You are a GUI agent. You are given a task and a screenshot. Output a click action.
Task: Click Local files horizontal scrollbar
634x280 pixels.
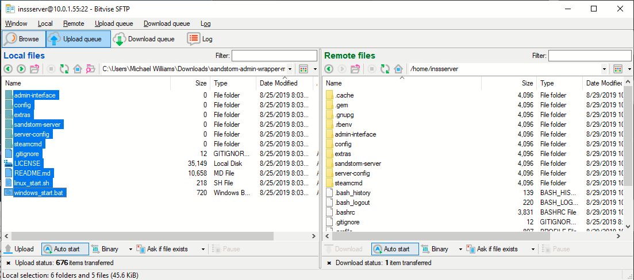(x=141, y=236)
